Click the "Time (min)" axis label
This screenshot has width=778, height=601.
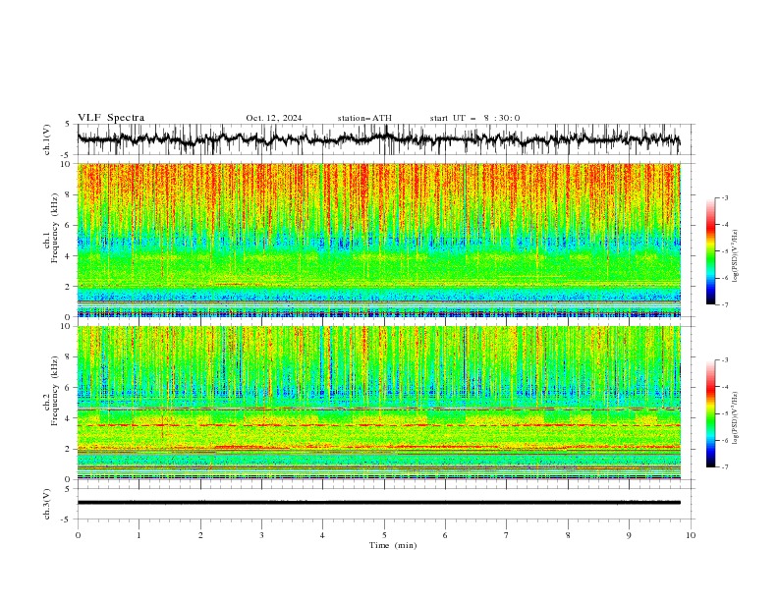point(393,545)
